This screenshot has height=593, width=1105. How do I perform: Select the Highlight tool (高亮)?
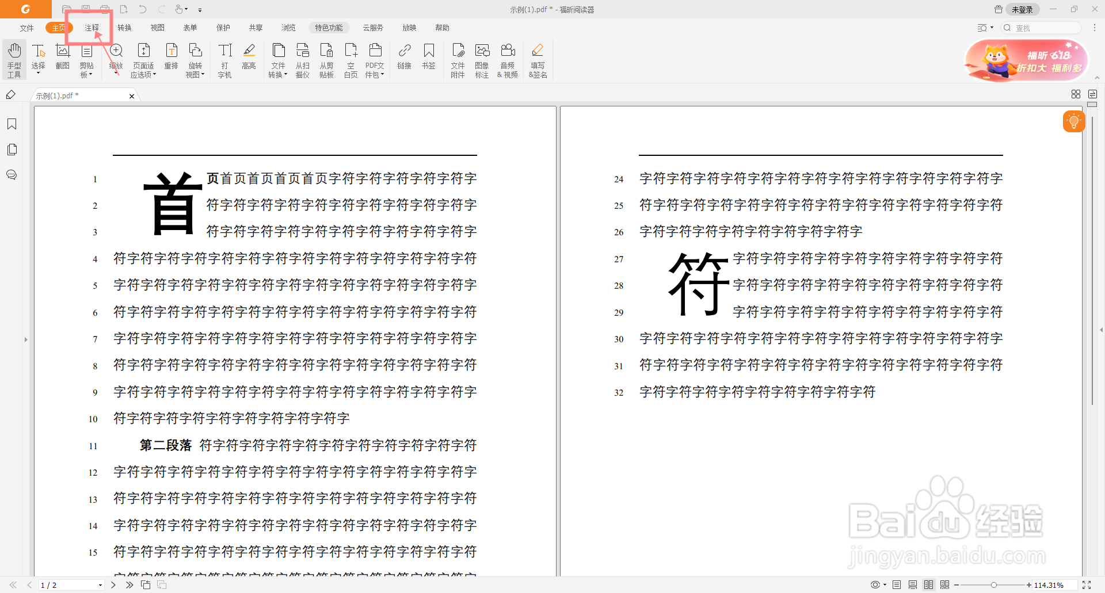[249, 56]
